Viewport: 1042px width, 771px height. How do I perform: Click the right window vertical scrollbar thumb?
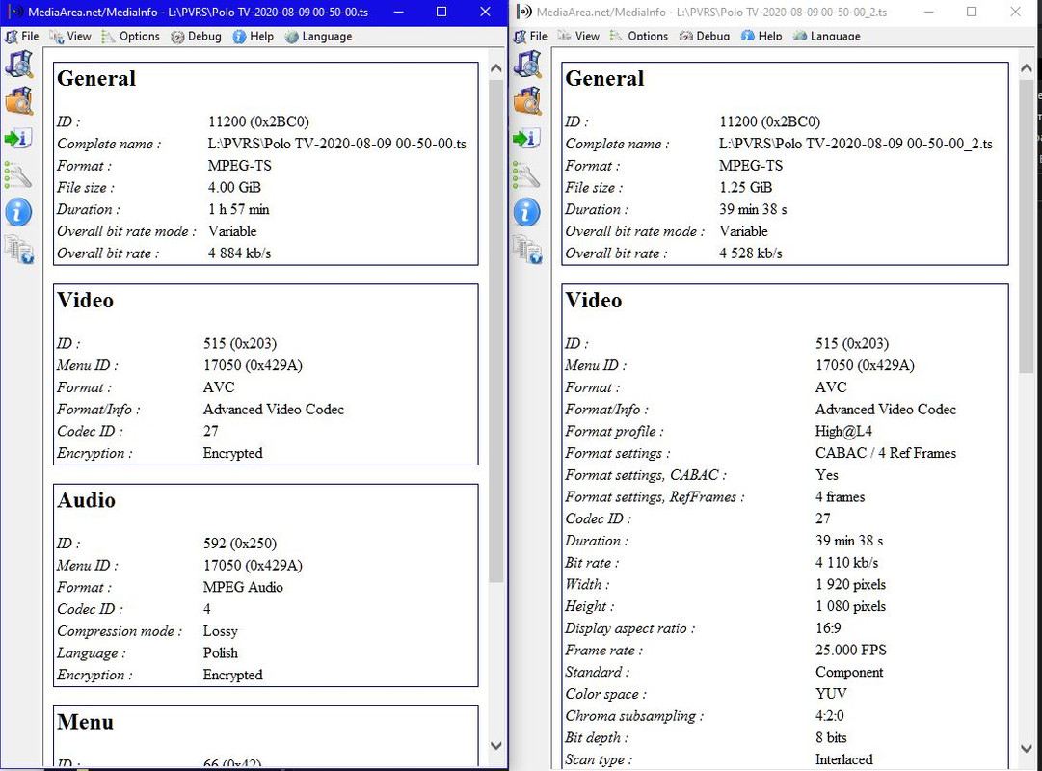[x=1026, y=226]
